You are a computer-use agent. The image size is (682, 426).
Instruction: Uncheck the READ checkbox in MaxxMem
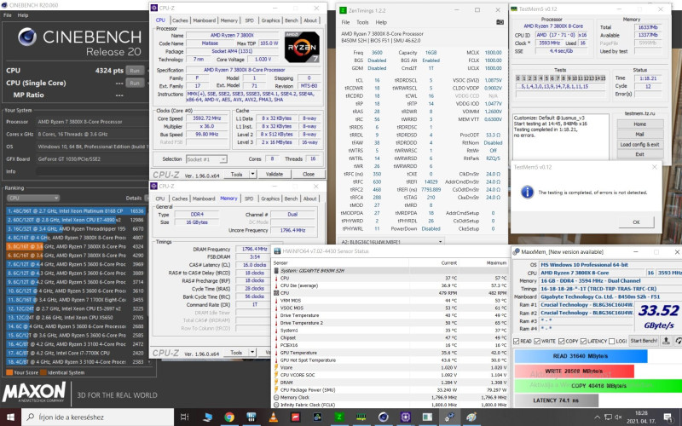coord(517,342)
